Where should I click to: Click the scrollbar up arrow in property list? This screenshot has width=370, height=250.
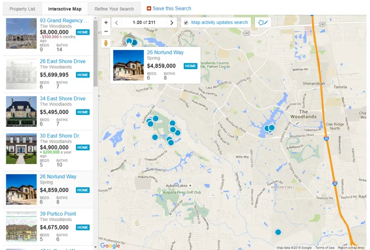tap(95, 18)
